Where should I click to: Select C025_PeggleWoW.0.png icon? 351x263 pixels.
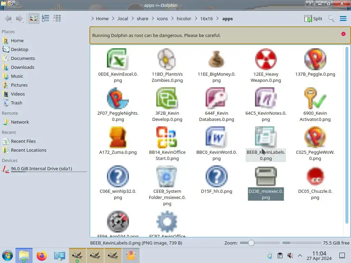point(315,137)
